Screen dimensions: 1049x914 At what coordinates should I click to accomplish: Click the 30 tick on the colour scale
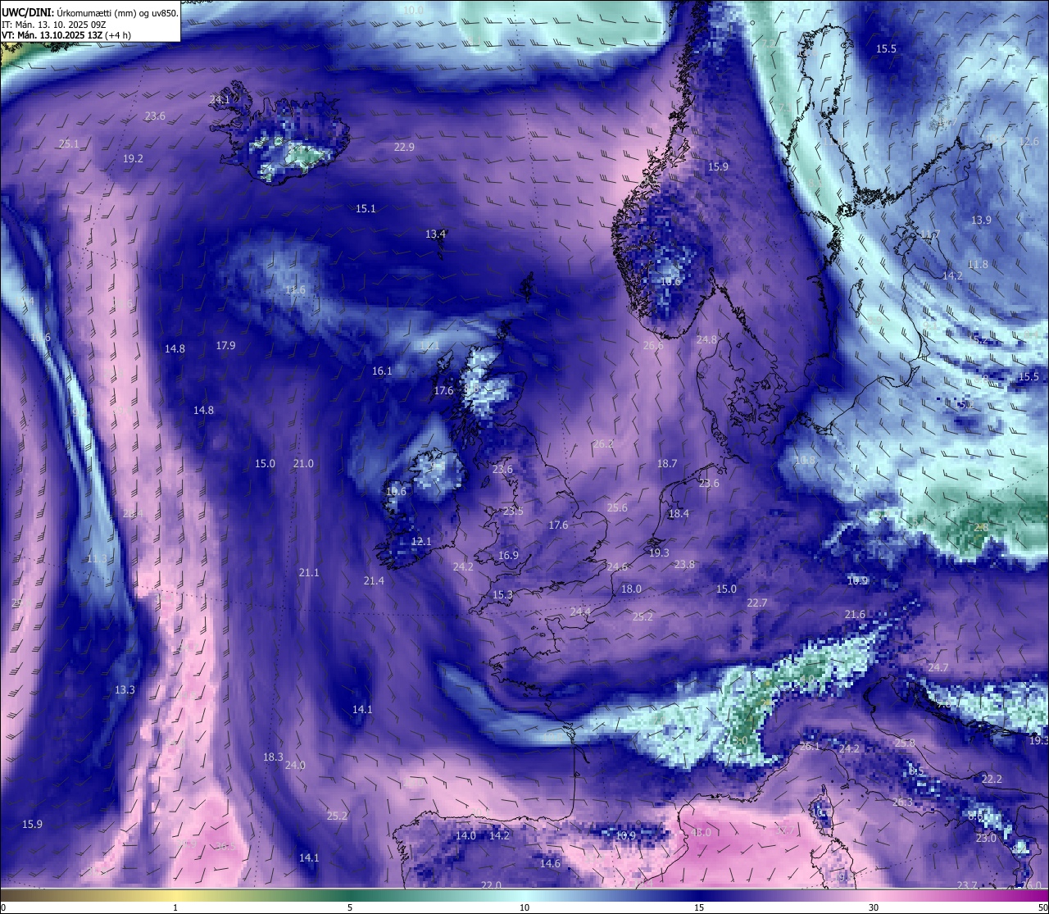(874, 907)
